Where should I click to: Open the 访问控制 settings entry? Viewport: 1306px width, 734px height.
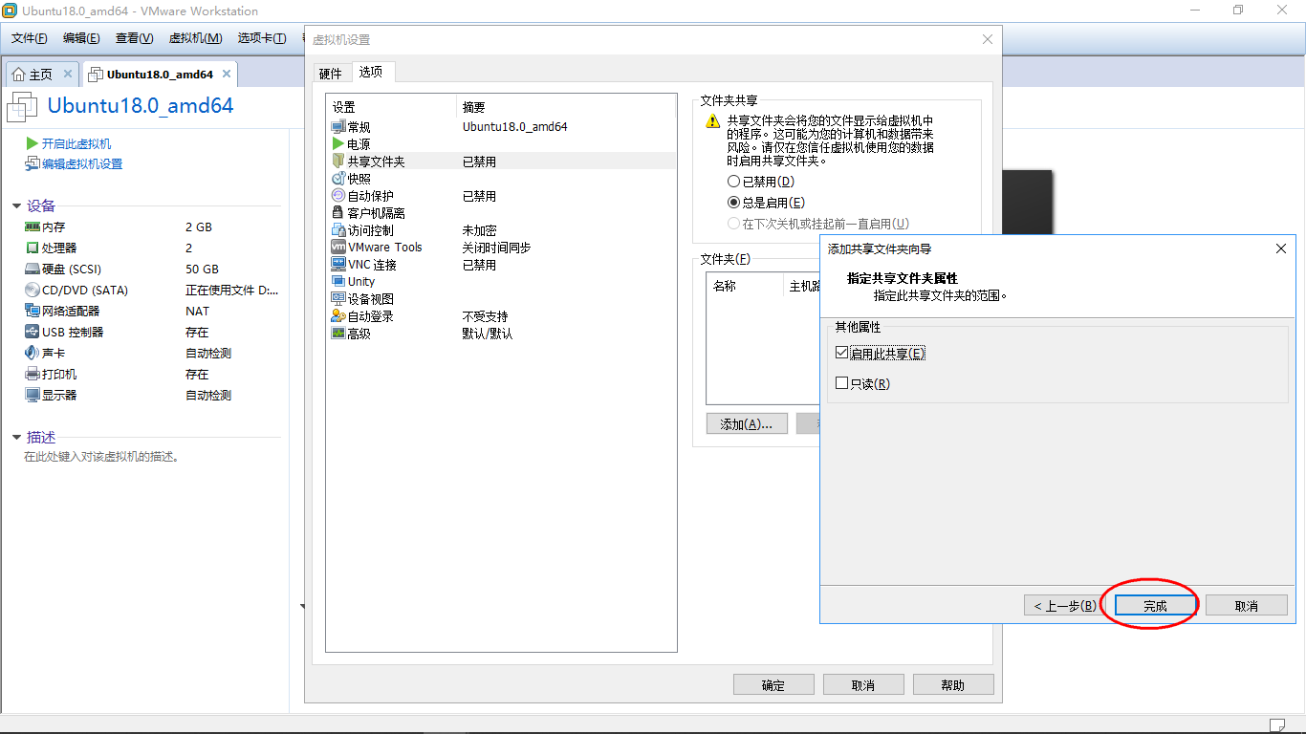[373, 229]
